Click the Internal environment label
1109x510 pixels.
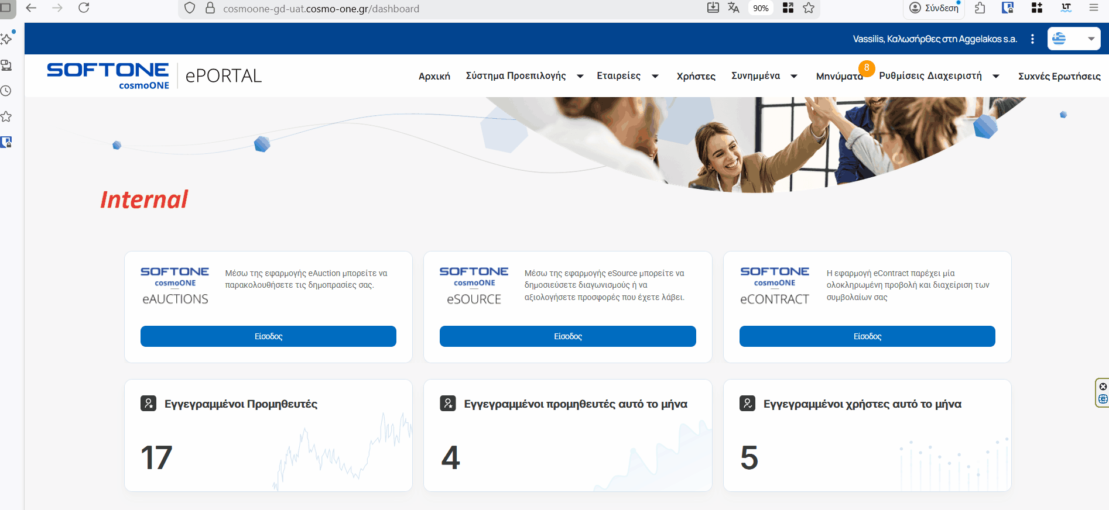coord(144,199)
